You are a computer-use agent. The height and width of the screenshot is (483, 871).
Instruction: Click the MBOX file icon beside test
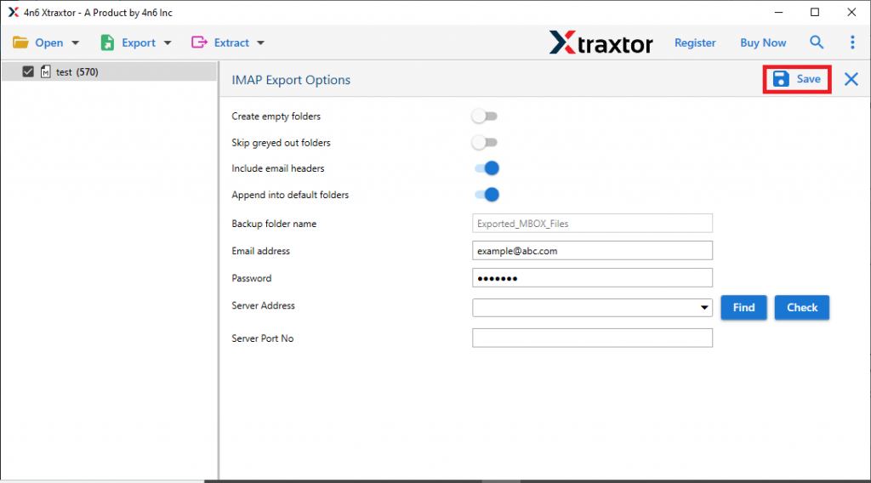click(45, 72)
